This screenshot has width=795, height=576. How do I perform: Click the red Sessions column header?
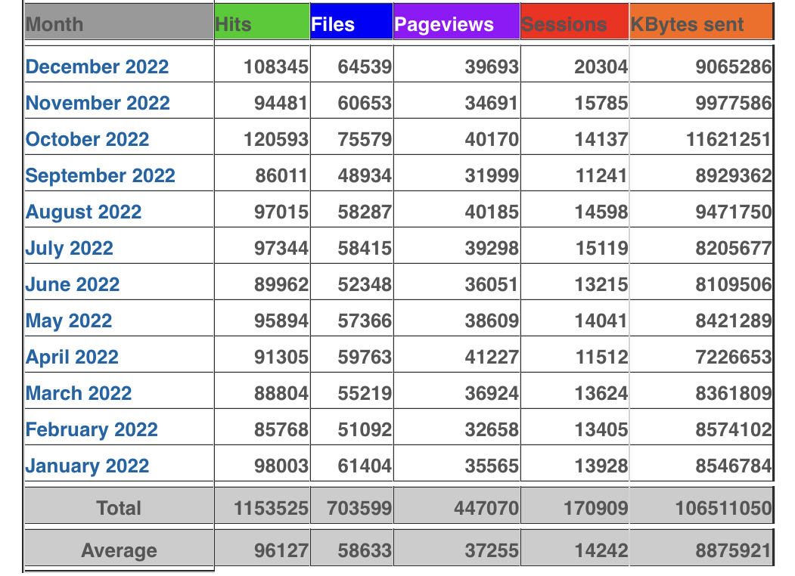[574, 24]
